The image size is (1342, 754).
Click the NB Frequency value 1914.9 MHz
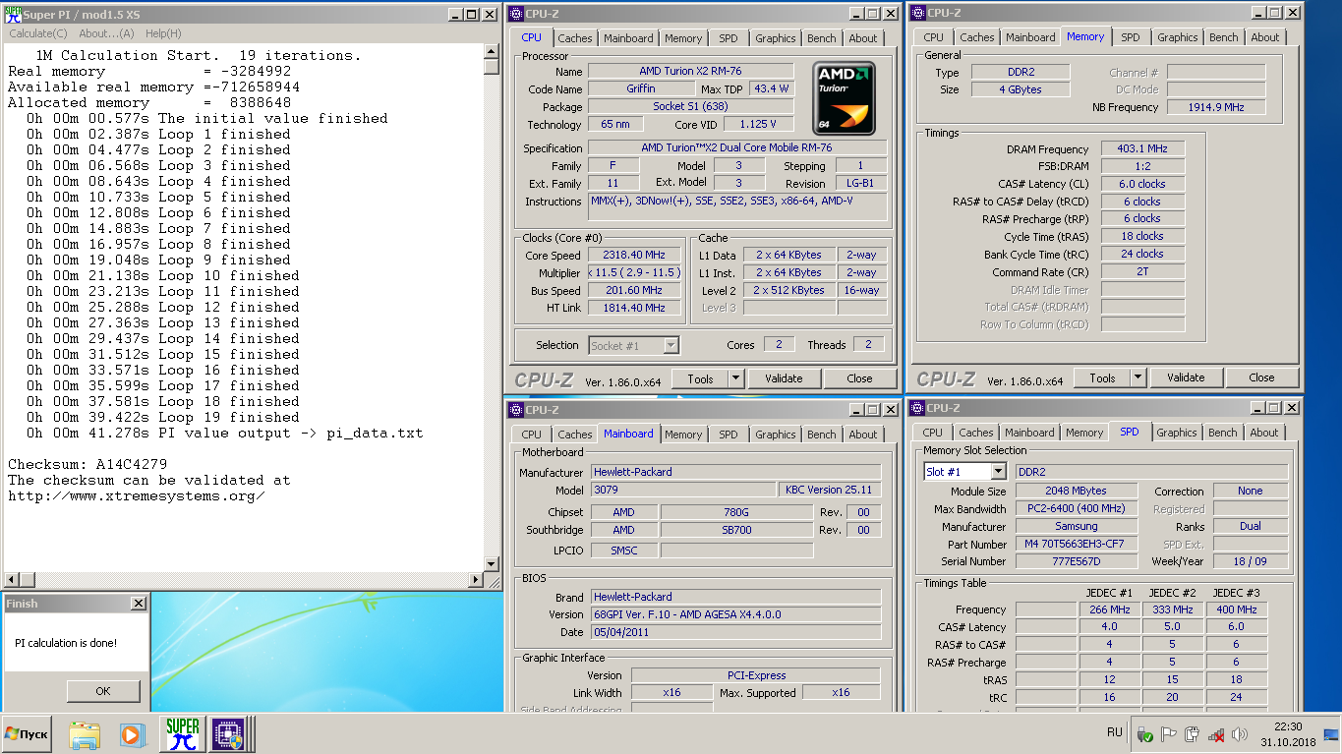tap(1216, 107)
